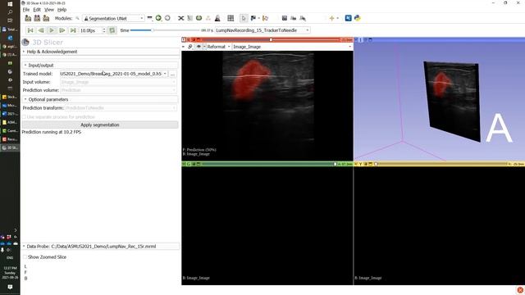Toggle the loop playback button

[x=112, y=30]
